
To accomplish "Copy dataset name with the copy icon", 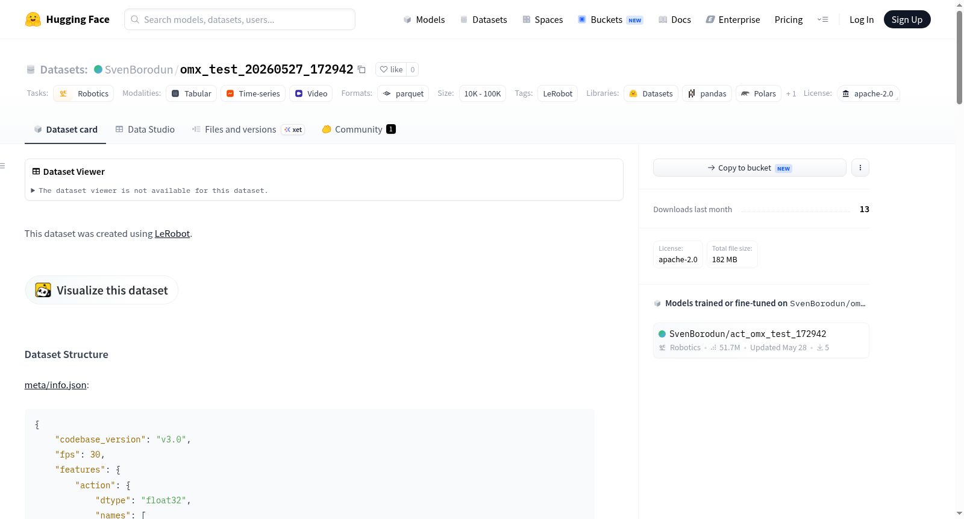I will click(x=361, y=69).
